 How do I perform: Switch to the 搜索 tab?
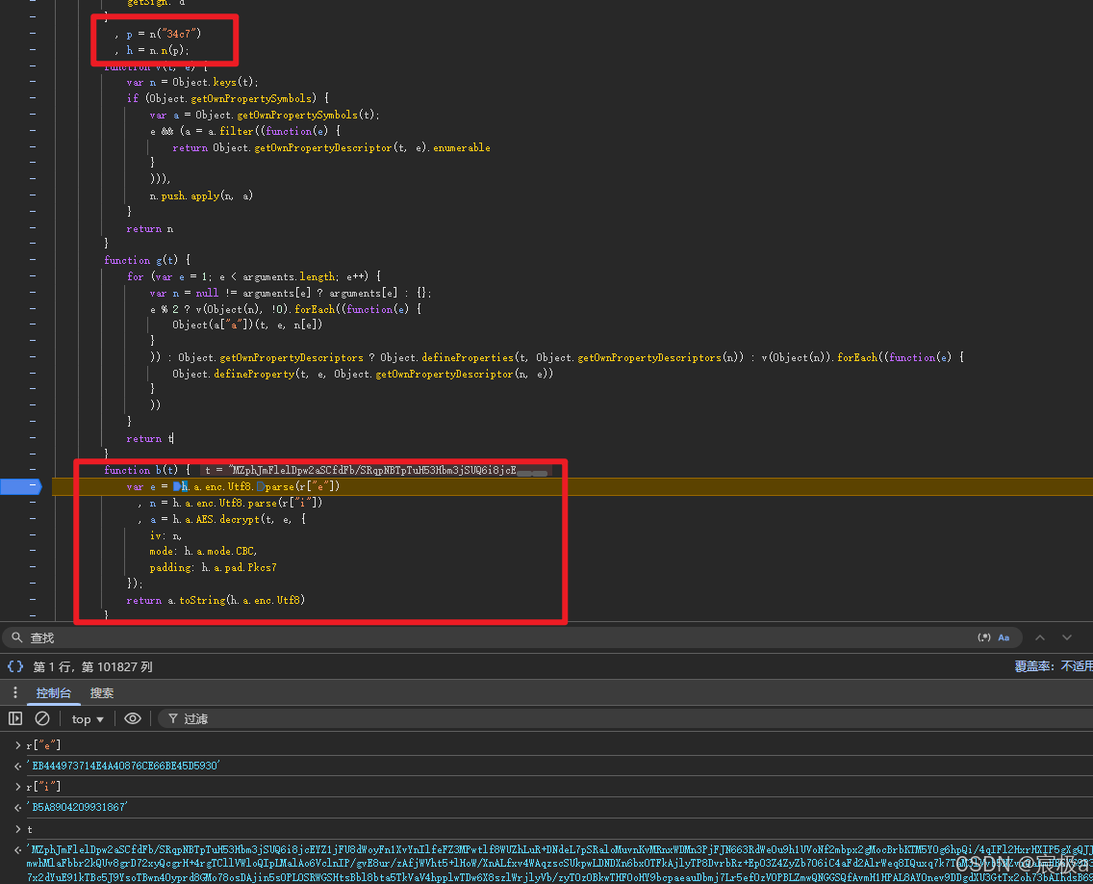point(102,692)
